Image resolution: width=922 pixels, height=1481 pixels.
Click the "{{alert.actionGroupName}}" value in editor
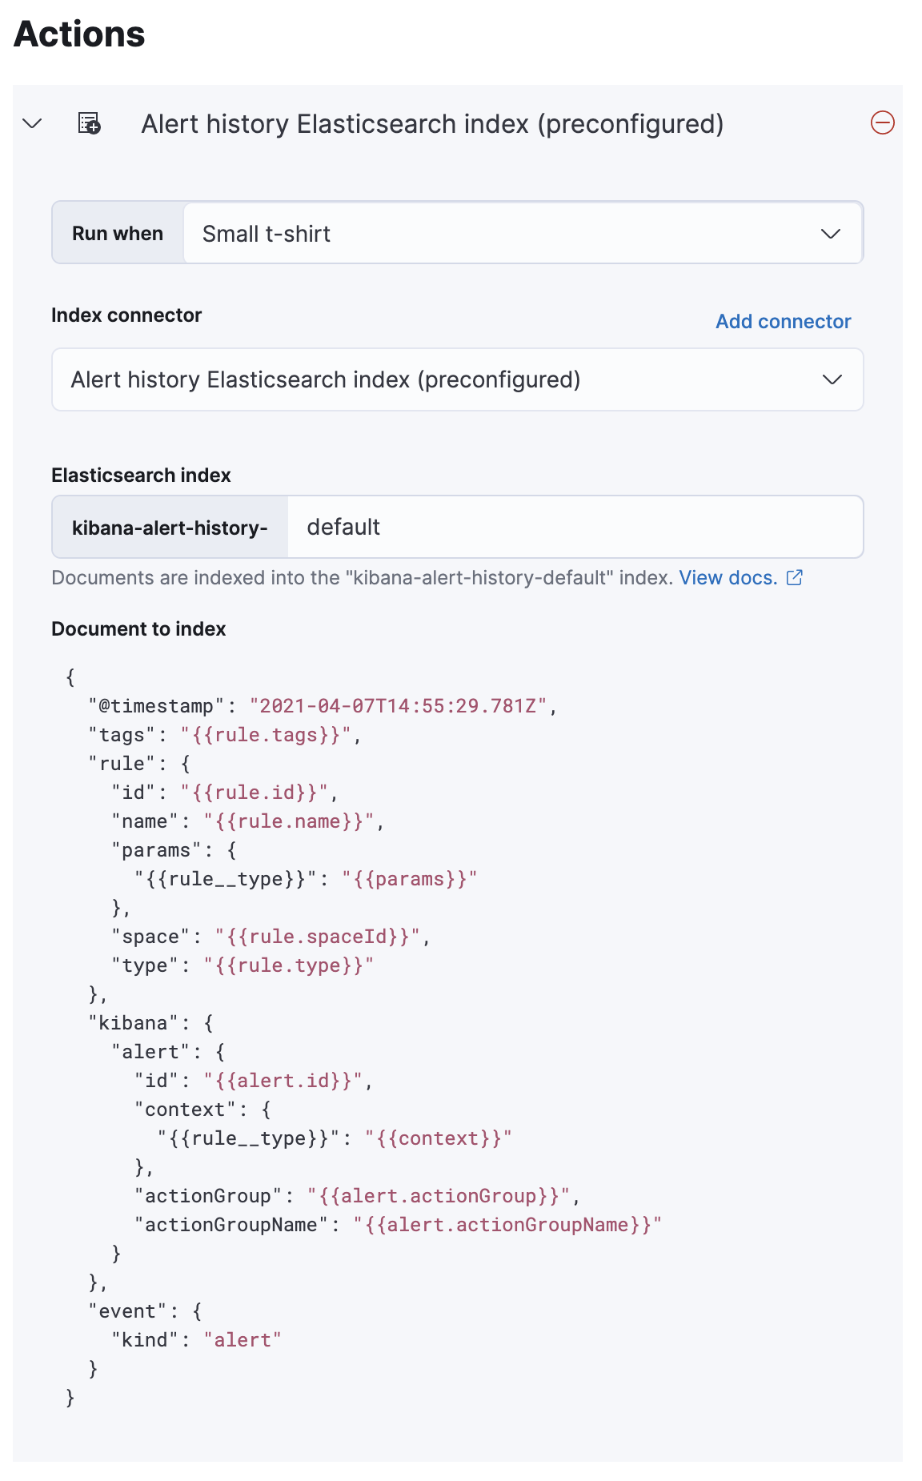tap(507, 1225)
